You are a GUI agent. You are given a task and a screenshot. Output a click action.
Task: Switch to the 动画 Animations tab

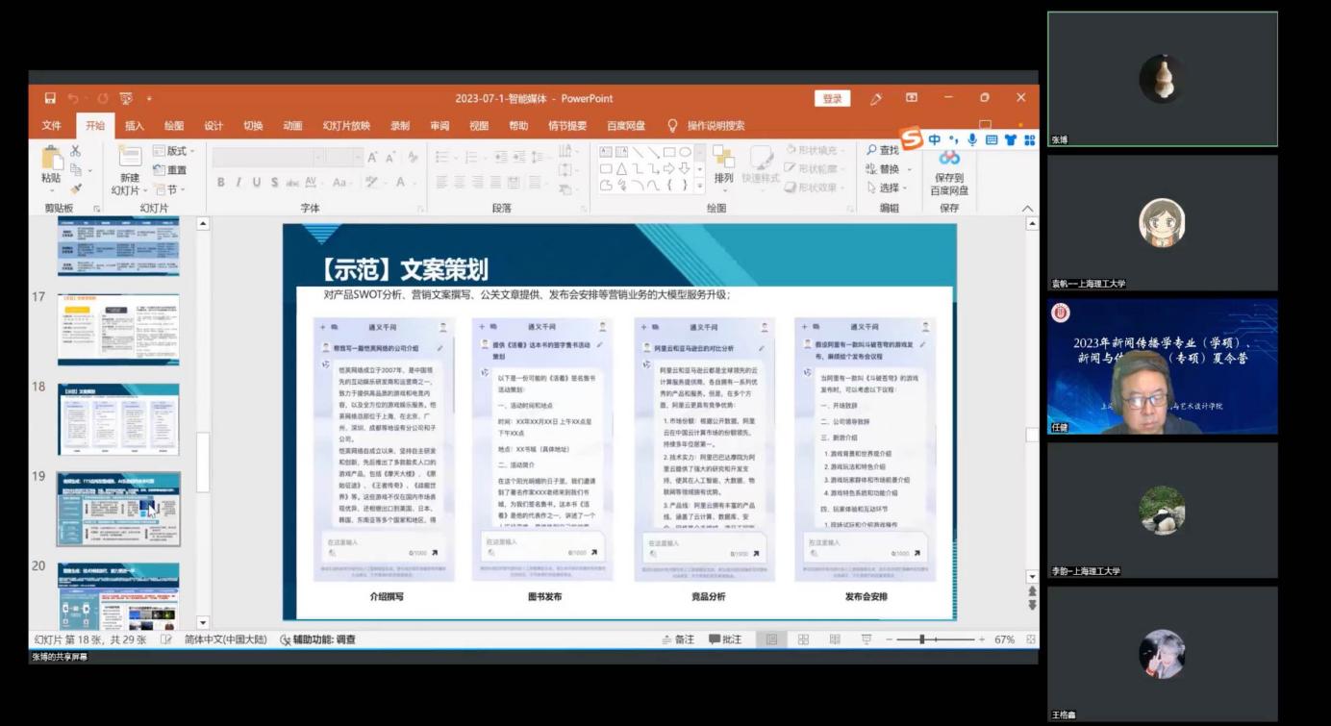pos(292,126)
